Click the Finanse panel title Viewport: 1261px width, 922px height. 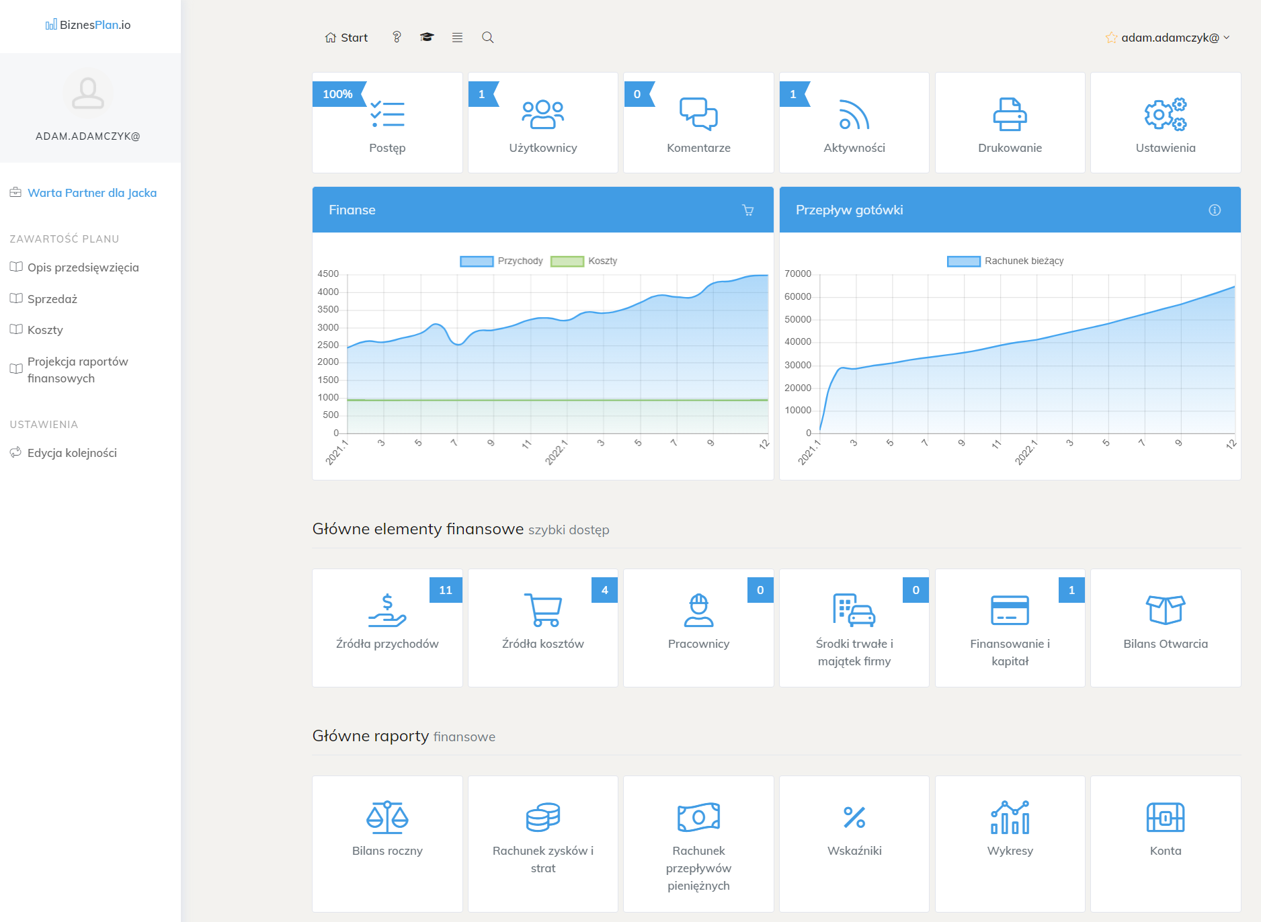(352, 210)
